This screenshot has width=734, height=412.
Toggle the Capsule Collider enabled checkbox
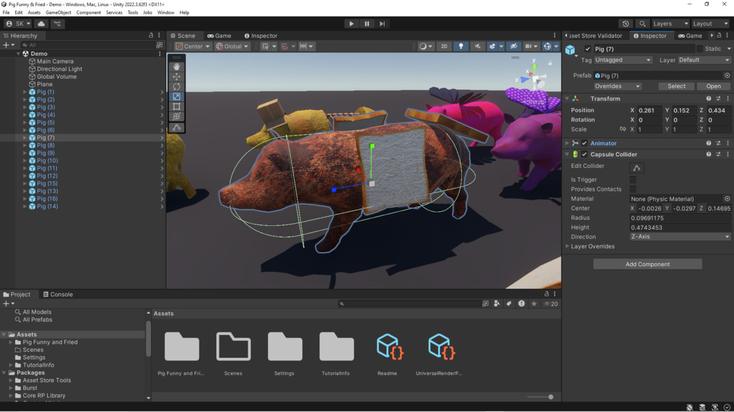click(585, 154)
